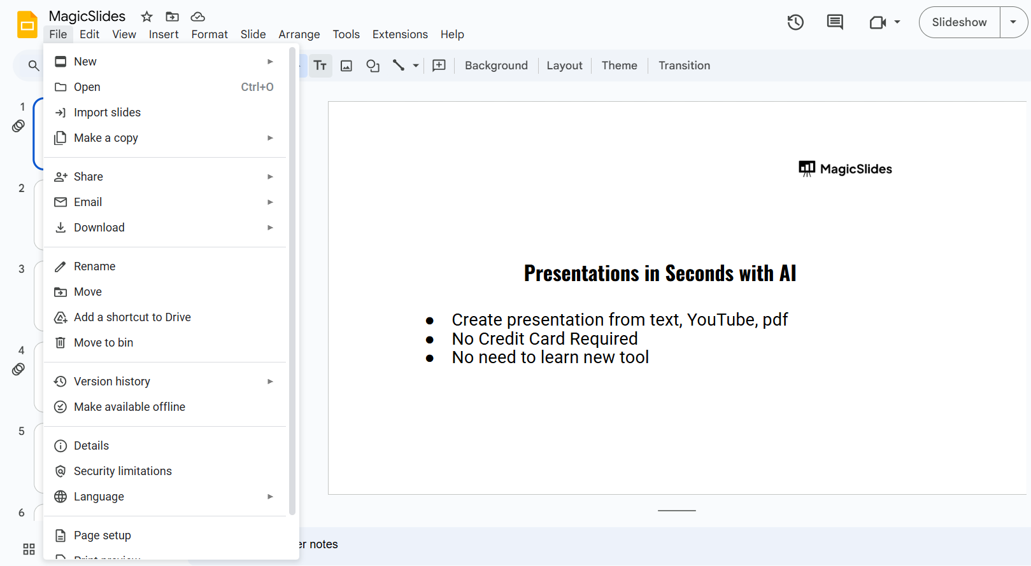Screen dimensions: 1031x566
Task: Click the bullet 'No need to learn new tool'
Action: [x=550, y=357]
